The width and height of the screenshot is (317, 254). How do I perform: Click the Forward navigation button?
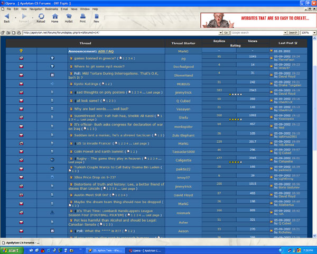point(23,18)
